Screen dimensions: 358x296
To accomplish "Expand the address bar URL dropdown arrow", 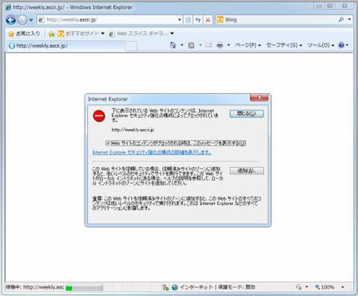I will 180,19.
